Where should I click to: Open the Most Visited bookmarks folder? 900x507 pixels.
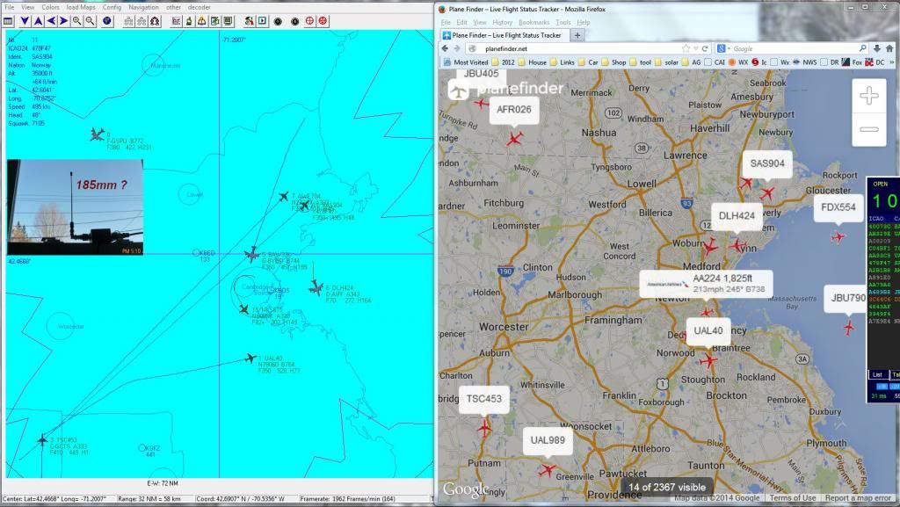click(x=466, y=62)
